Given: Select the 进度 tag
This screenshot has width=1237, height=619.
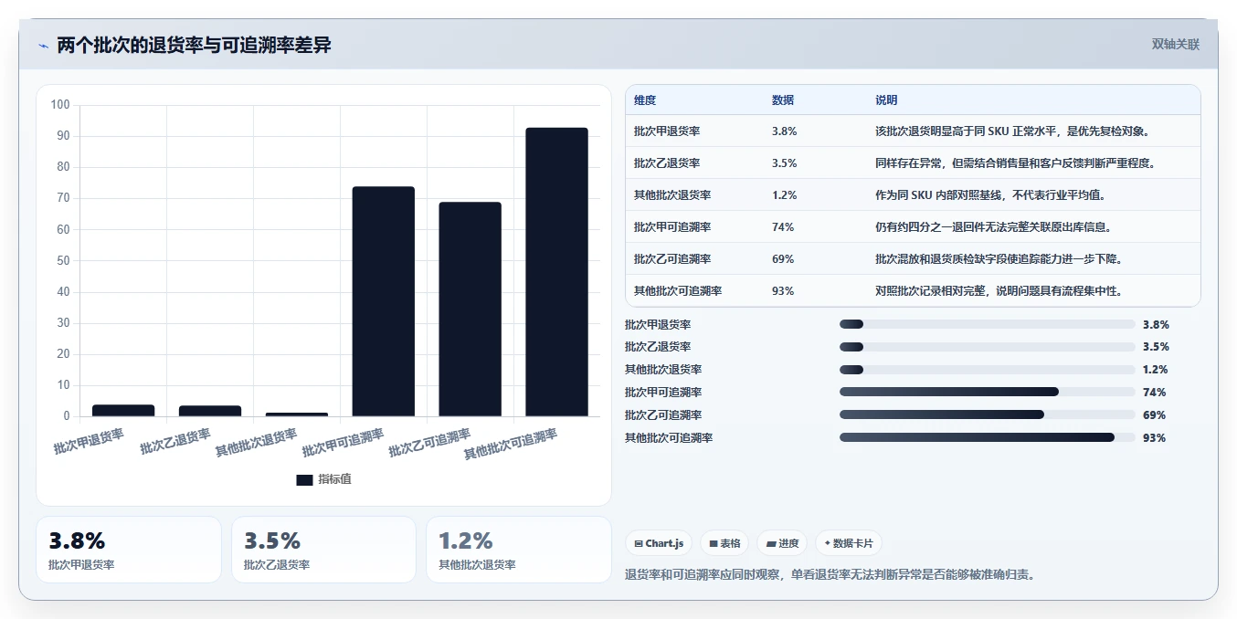Looking at the screenshot, I should pyautogui.click(x=782, y=543).
